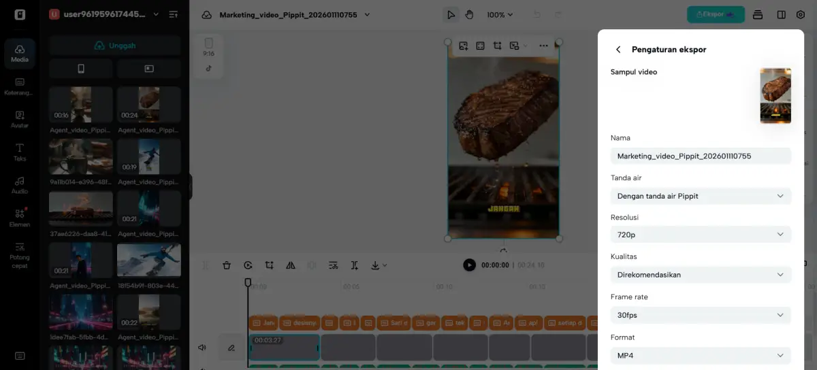This screenshot has height=370, width=817.
Task: Expand the Tanda air dropdown
Action: coord(701,196)
